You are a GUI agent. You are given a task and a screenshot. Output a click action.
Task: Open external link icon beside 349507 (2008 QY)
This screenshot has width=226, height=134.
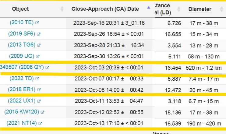pyautogui.click(x=47, y=67)
